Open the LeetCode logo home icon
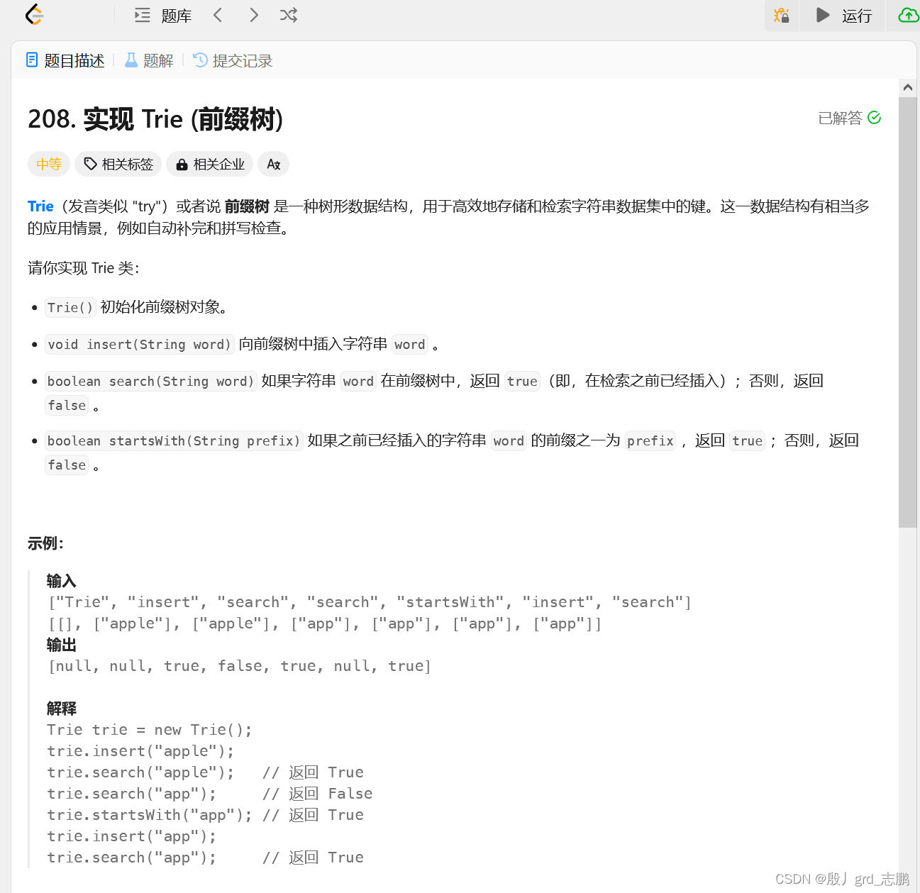Viewport: 920px width, 893px height. pyautogui.click(x=34, y=15)
